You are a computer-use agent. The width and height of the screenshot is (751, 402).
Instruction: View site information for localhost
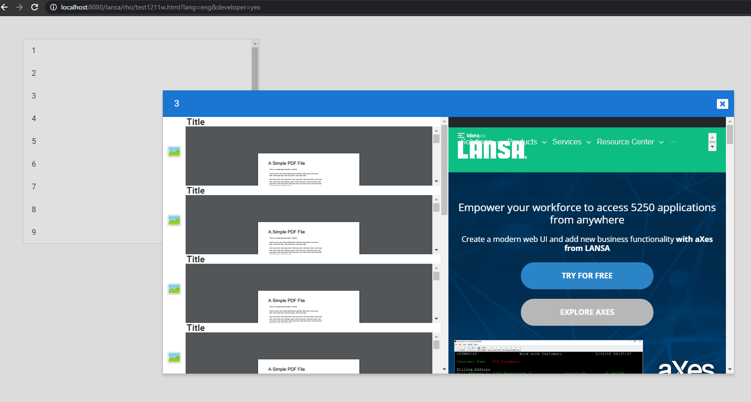pos(54,7)
